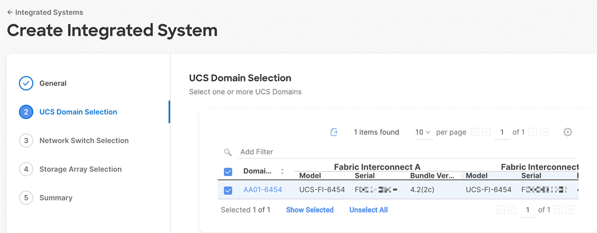Go back to Integrated Systems
The width and height of the screenshot is (597, 233).
[45, 13]
